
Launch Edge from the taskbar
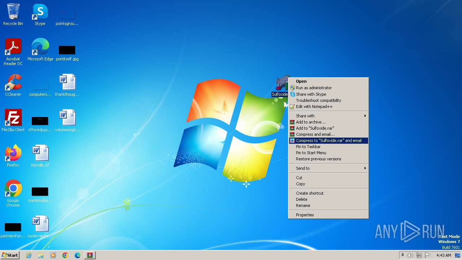point(78,255)
